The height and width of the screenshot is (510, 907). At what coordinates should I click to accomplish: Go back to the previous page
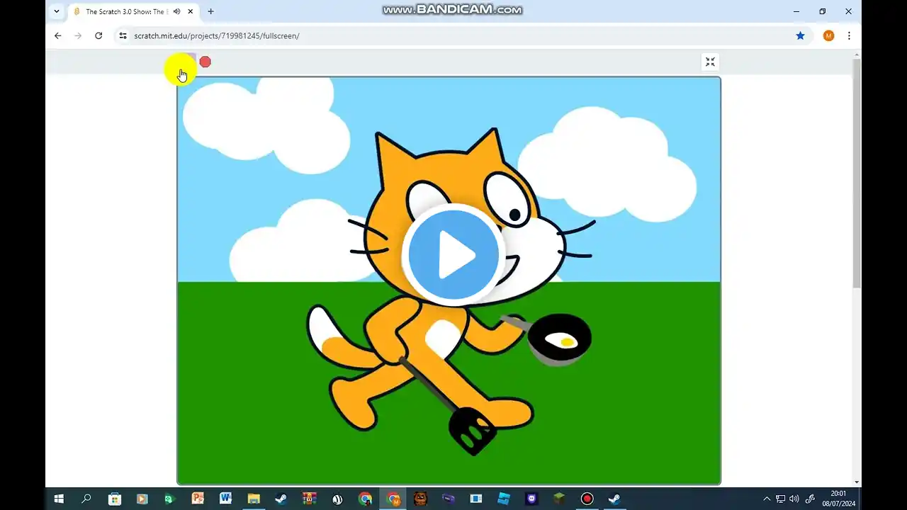(58, 35)
